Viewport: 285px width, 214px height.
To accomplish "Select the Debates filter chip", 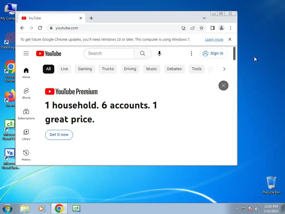I will click(x=174, y=69).
